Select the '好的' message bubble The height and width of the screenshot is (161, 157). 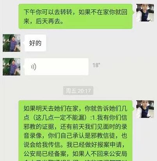click(35, 43)
